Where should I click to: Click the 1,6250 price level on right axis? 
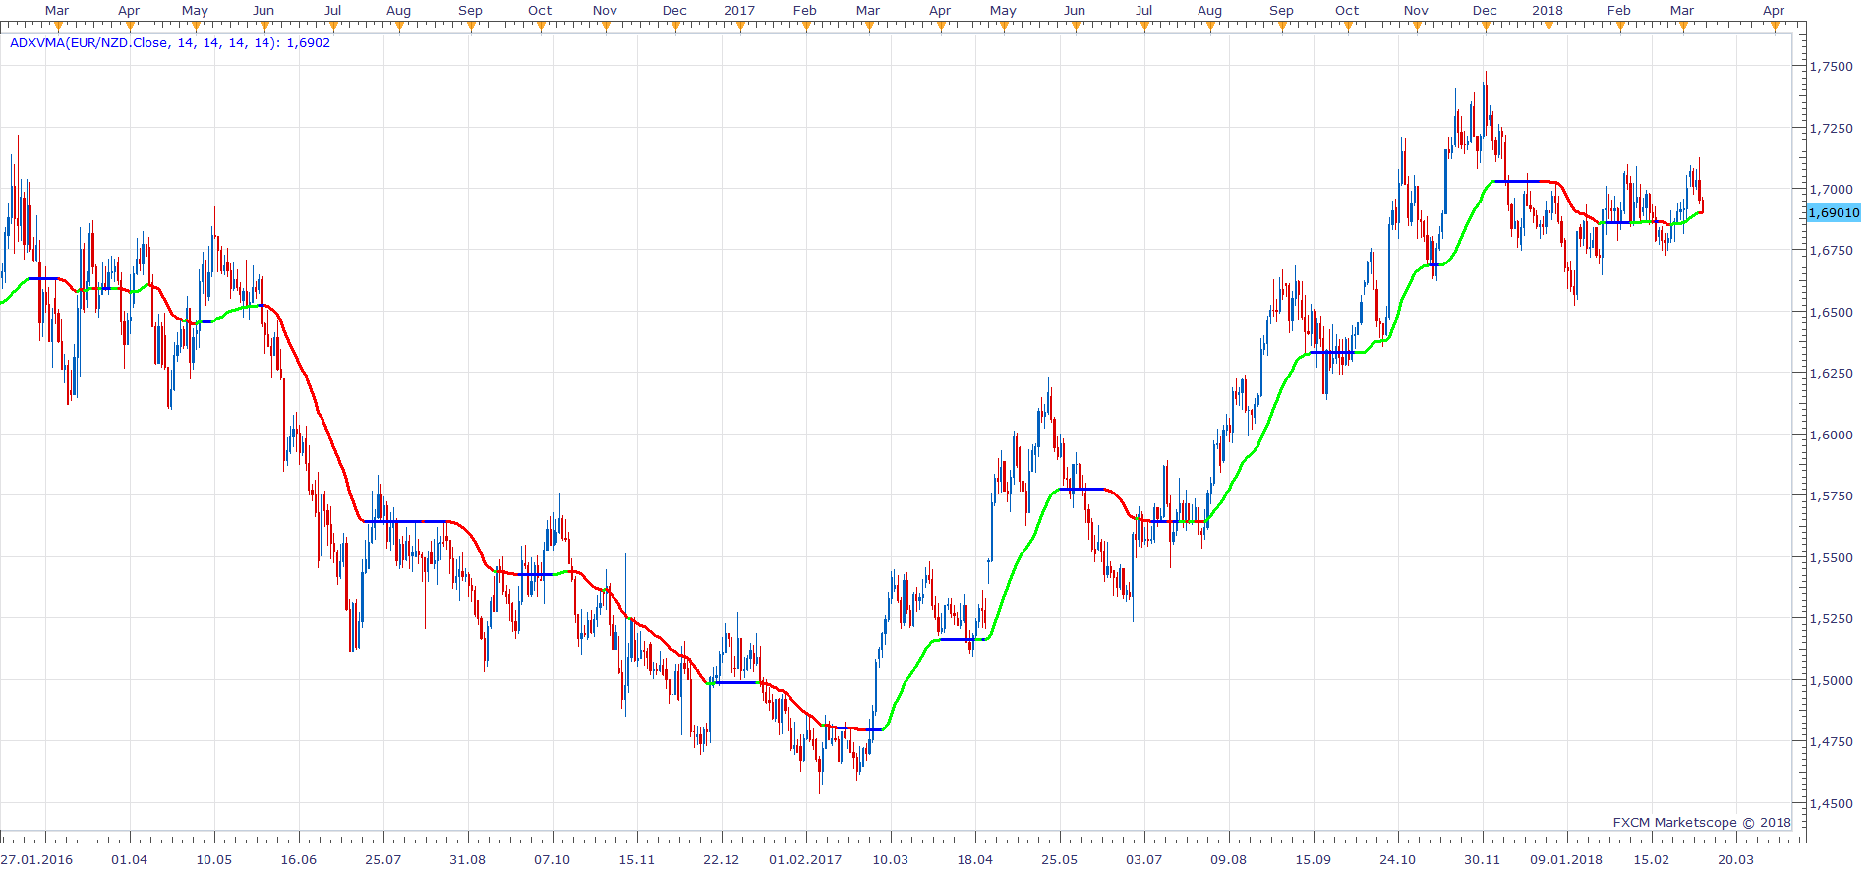coord(1832,373)
